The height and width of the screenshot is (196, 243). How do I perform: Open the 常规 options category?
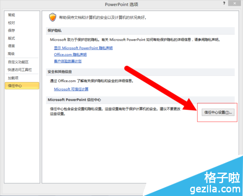(12, 15)
